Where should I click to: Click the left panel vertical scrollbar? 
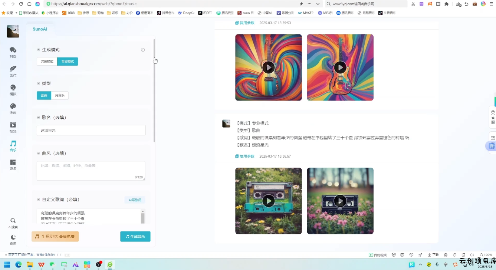tap(154, 89)
